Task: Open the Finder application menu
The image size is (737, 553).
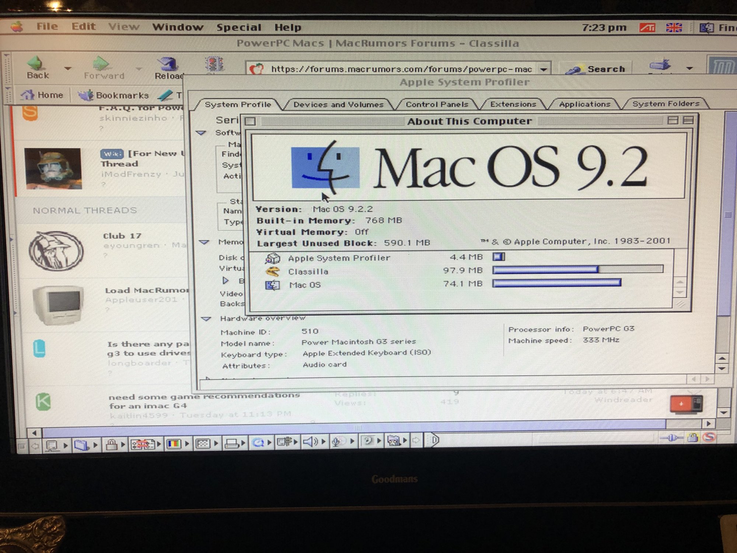Action: (x=718, y=28)
